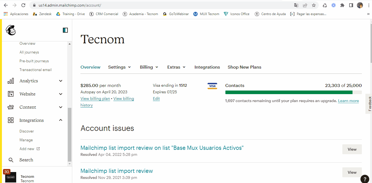View the Nov 29, 2021 resolved issue
Screen dimensions: 372x183
click(x=352, y=172)
